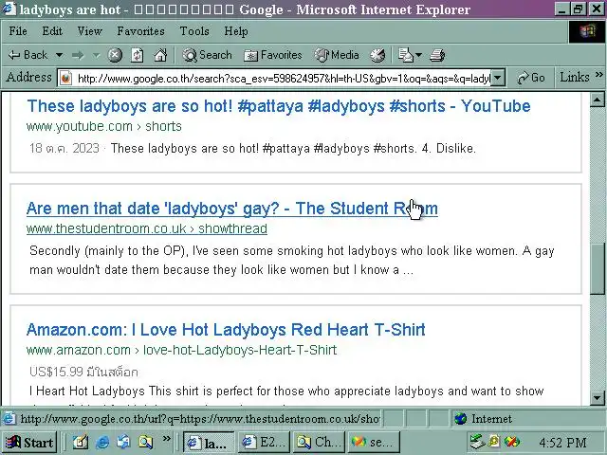Click inside the Address URL field
Viewport: 607px width, 455px height.
(284, 79)
